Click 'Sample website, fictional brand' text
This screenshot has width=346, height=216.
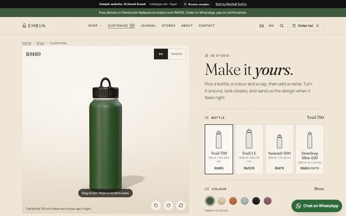(x=122, y=4)
